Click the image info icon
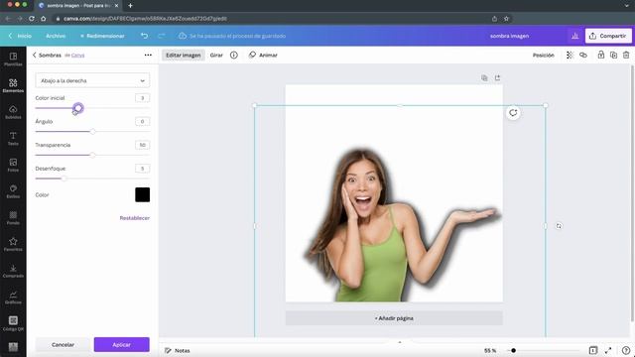Viewport: 635px width, 357px height. pyautogui.click(x=234, y=56)
